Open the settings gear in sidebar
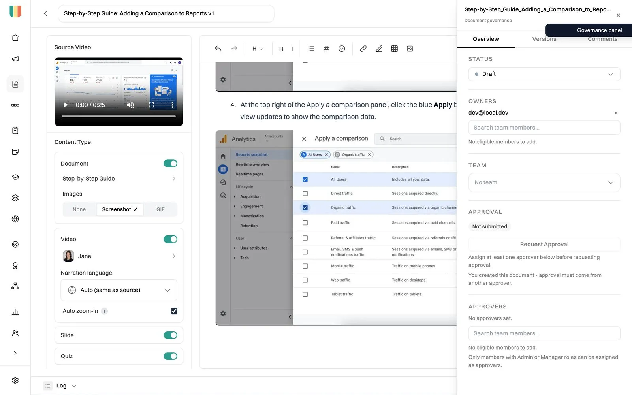Image resolution: width=632 pixels, height=395 pixels. coord(15,380)
